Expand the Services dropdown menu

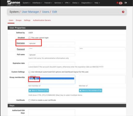click(x=58, y=3)
